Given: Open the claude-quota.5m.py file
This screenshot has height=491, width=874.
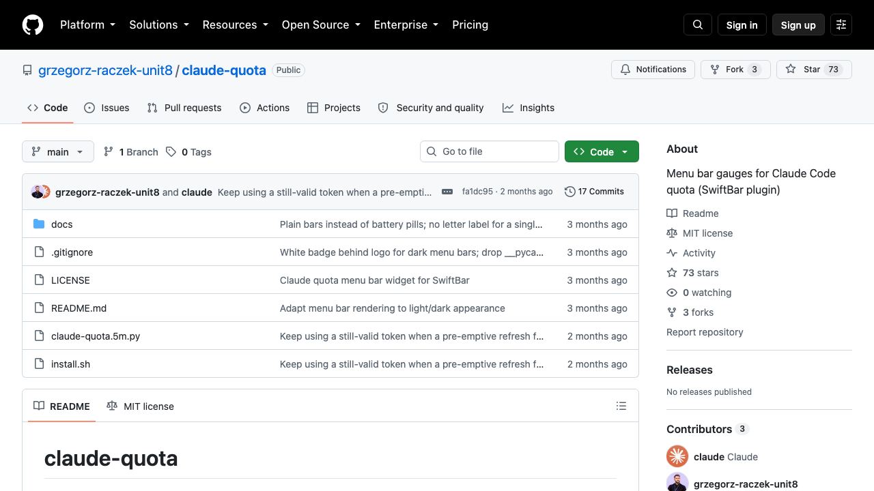Looking at the screenshot, I should 96,336.
